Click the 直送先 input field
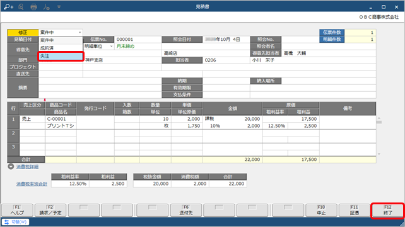This screenshot has width=405, height=227. point(61,74)
